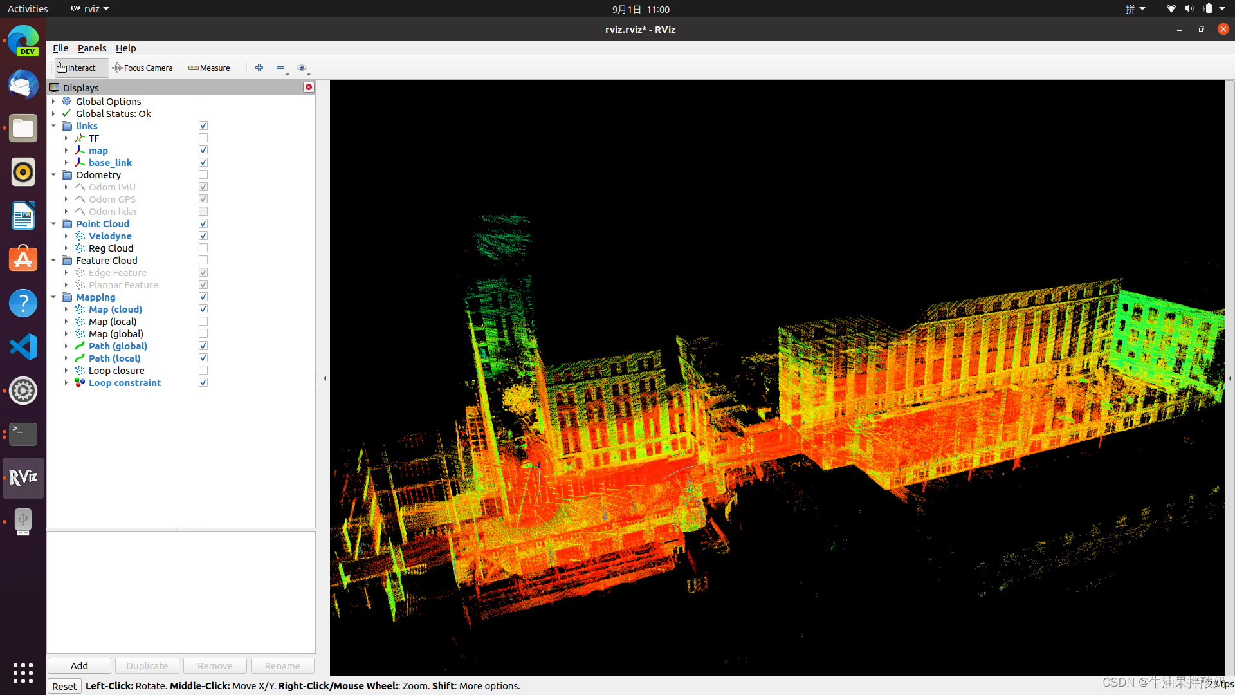Expand the Map (cloud) display item

pos(66,310)
